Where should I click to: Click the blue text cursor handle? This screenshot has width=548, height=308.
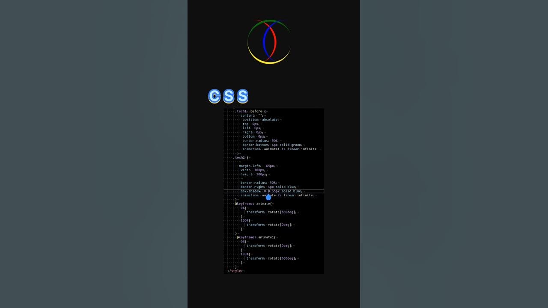coord(268,197)
